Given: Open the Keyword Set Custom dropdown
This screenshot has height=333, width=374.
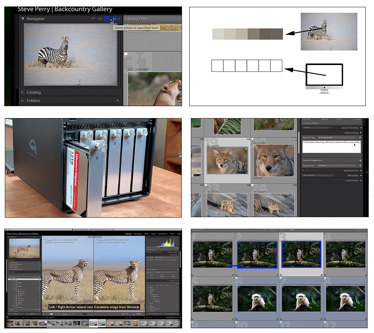Looking at the screenshot, I should (x=337, y=166).
